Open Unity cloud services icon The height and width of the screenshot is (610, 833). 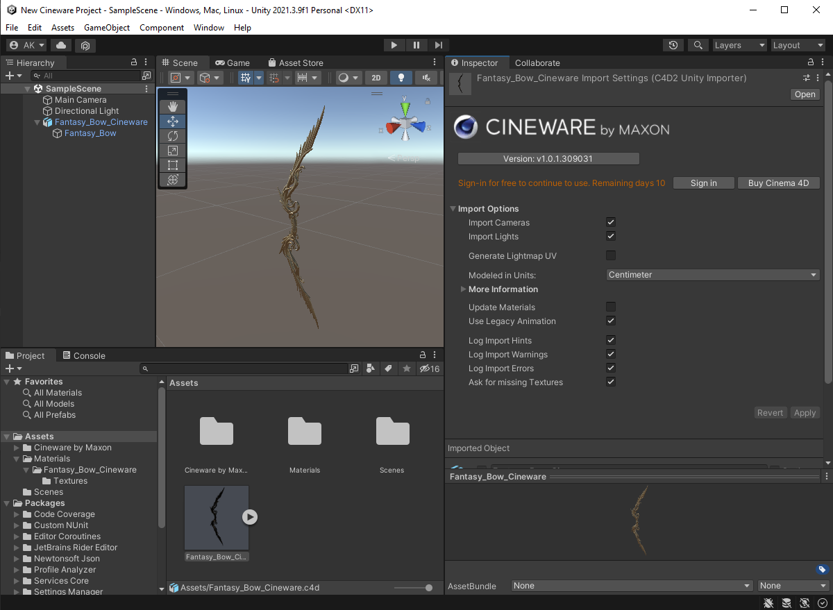pyautogui.click(x=61, y=45)
